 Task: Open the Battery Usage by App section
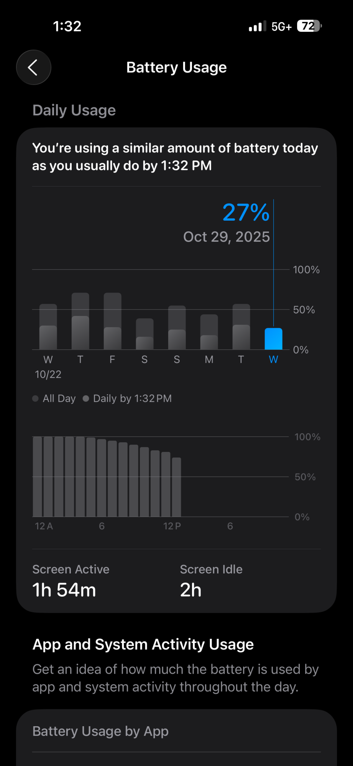coord(100,731)
